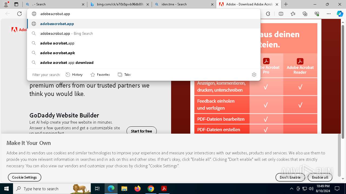Close the Adobe Download tab

point(277,4)
